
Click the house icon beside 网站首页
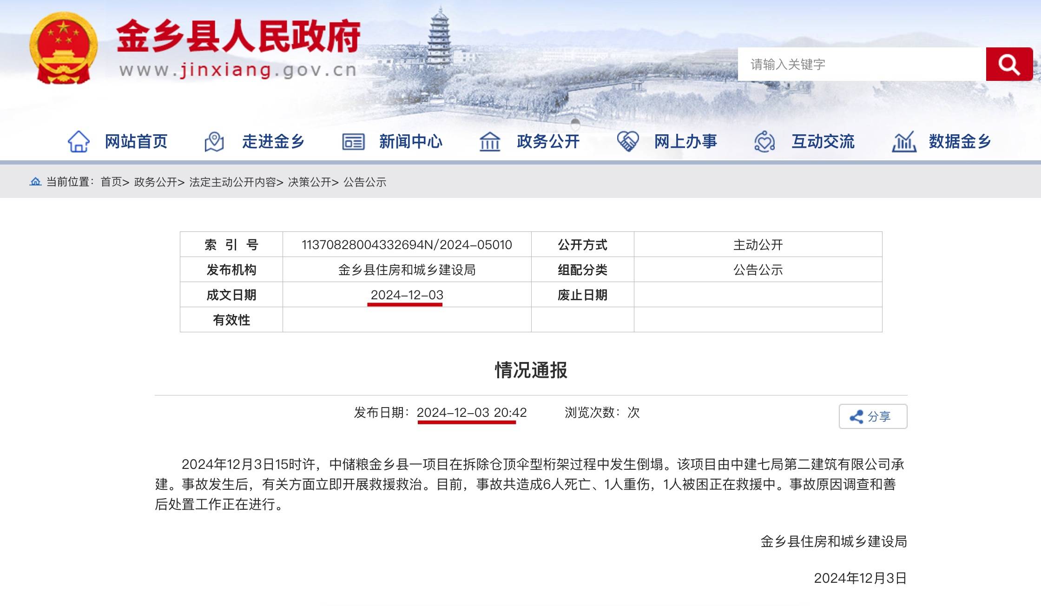tap(79, 141)
